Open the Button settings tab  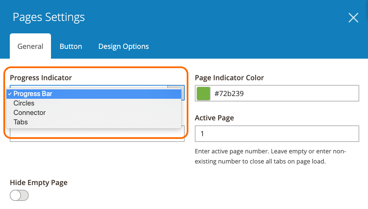71,46
